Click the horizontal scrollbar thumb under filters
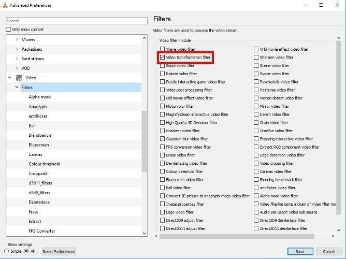 [237, 236]
